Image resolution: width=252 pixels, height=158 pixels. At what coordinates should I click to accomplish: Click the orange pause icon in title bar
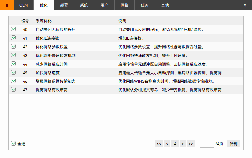tap(7, 5)
